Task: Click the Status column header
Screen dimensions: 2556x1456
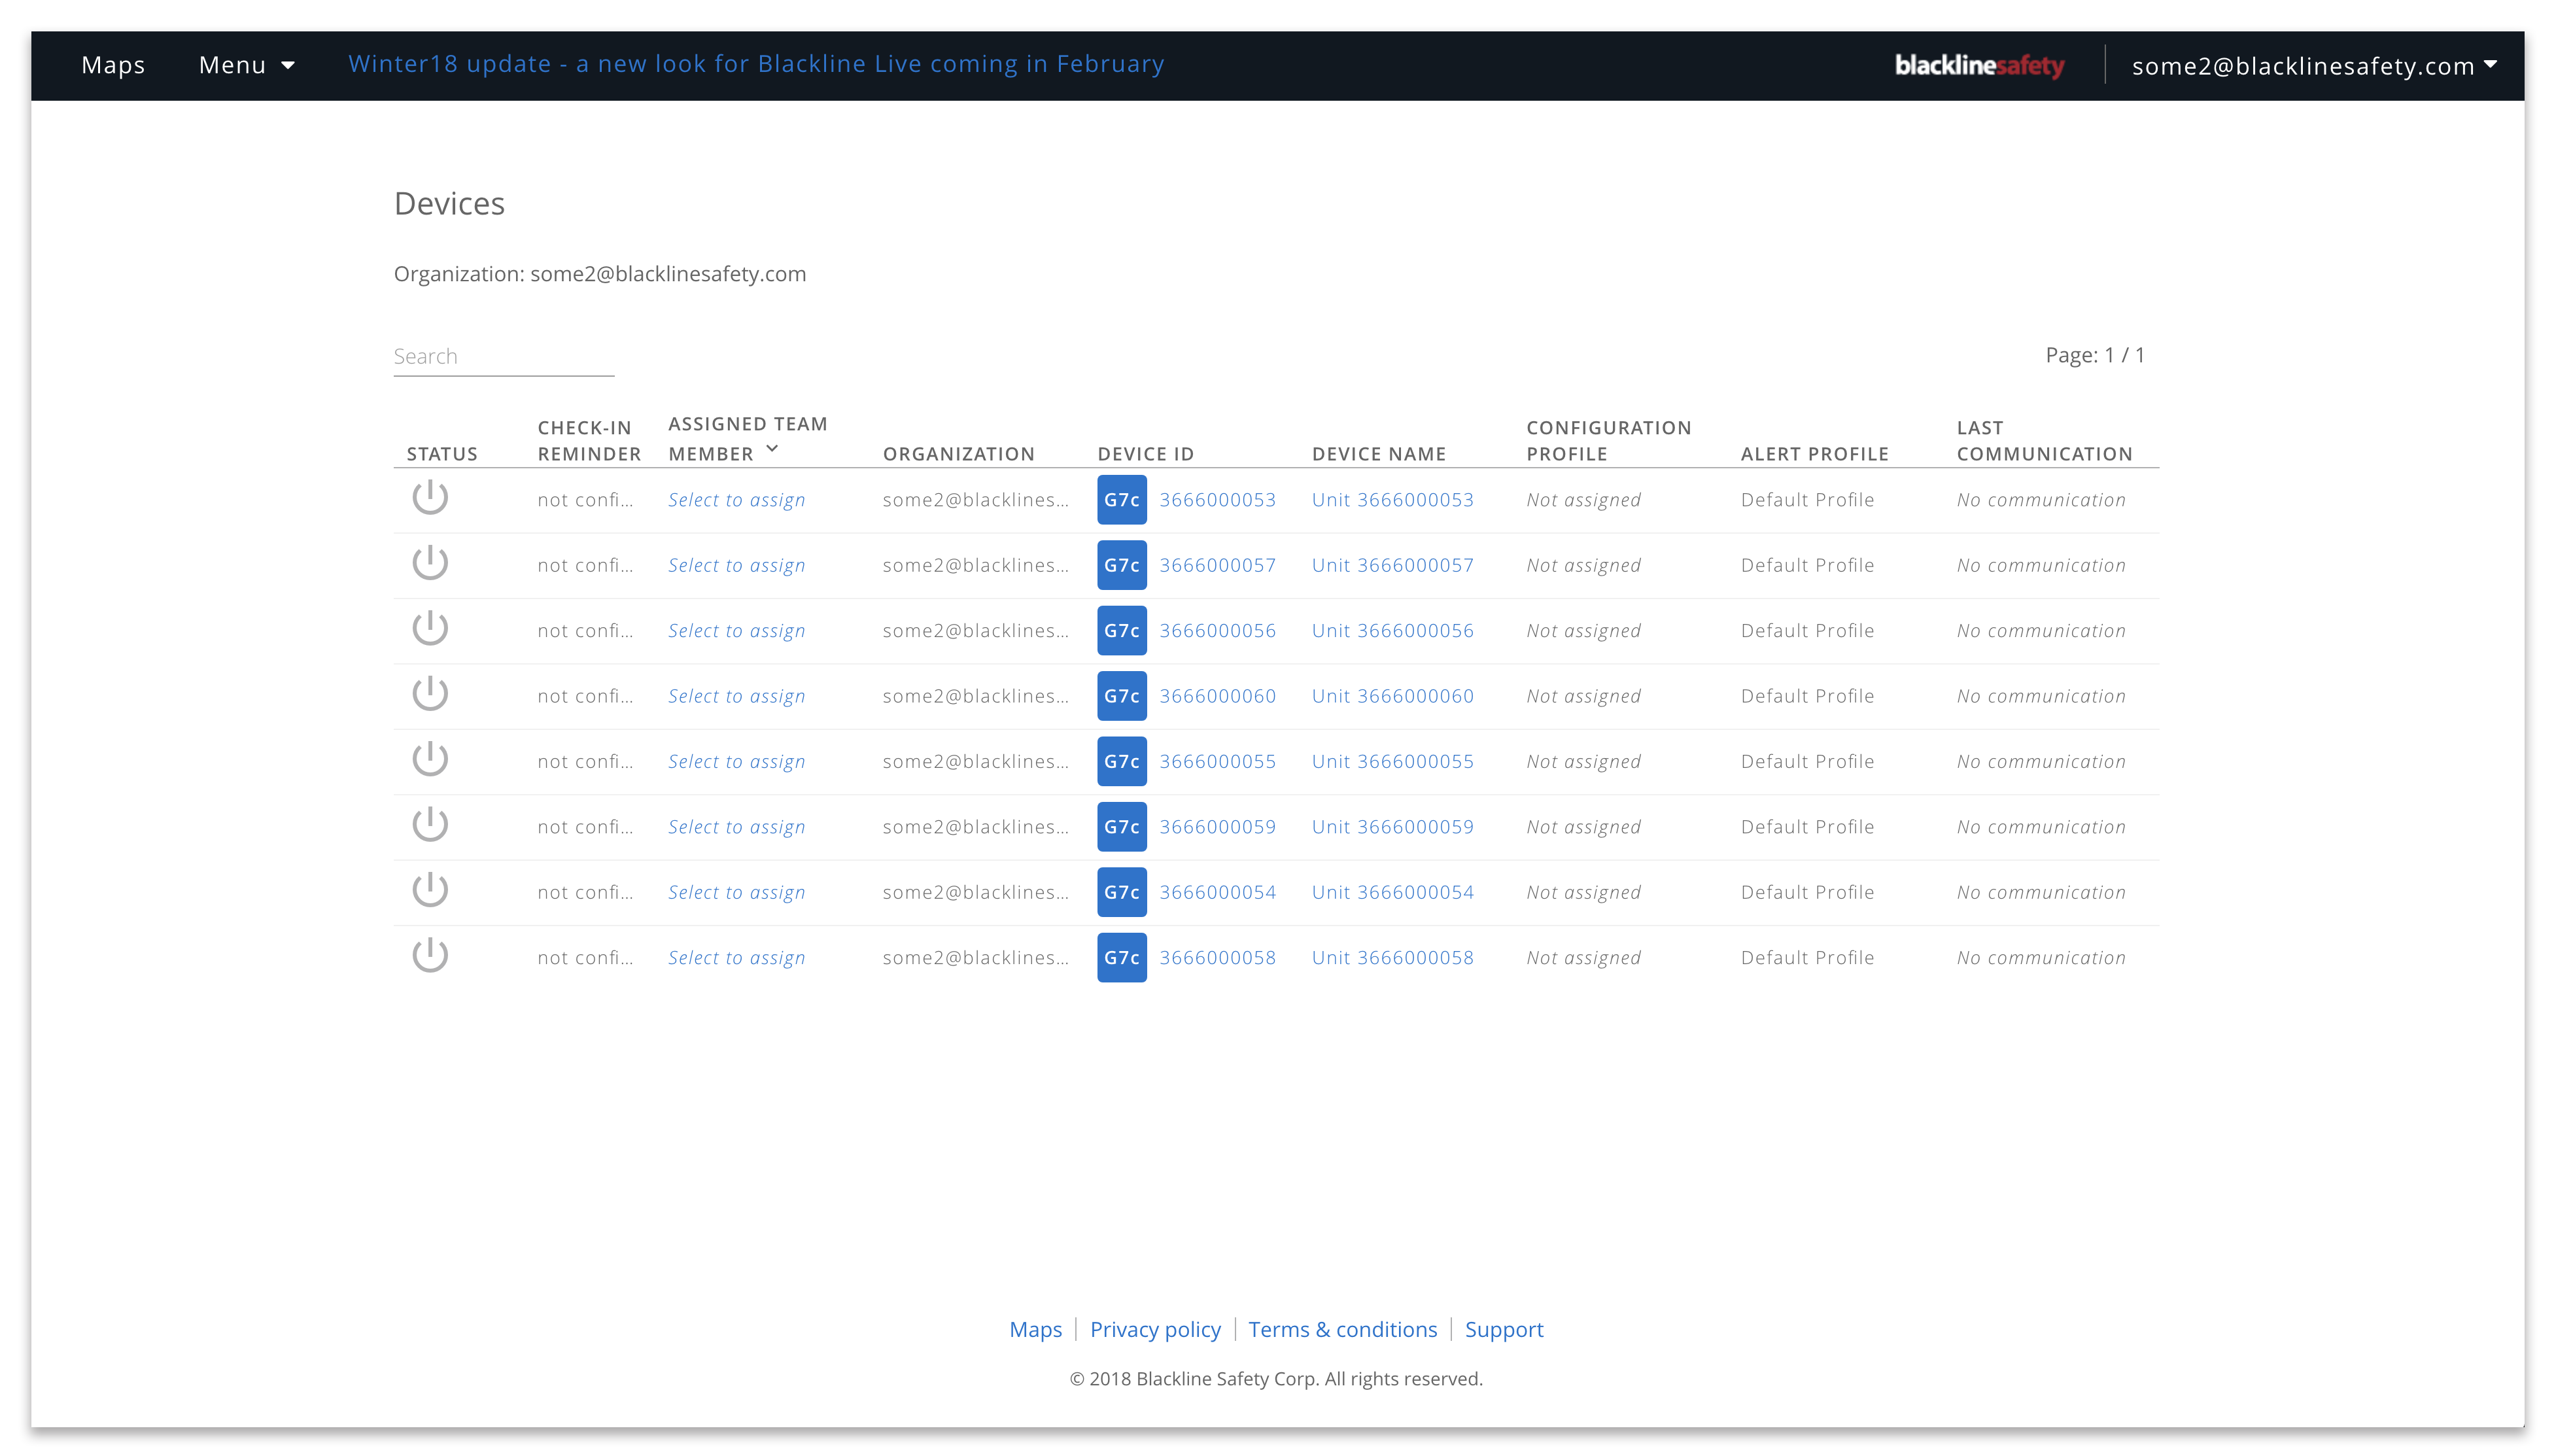Action: 442,454
